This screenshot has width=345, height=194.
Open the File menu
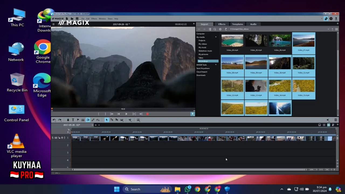tap(83, 19)
